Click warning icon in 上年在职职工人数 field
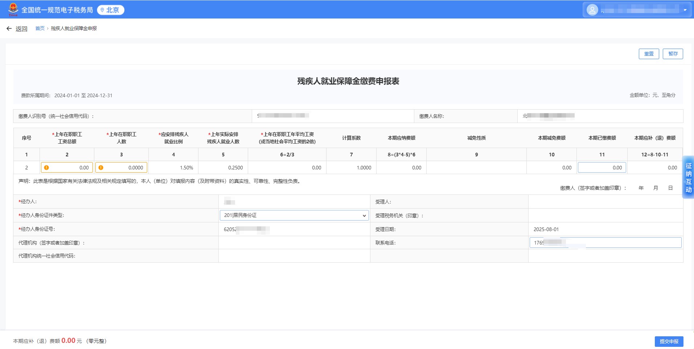Screen dimensions: 694x349 [x=101, y=168]
